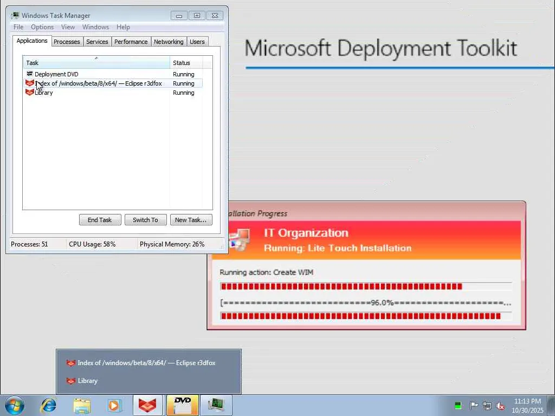Image resolution: width=555 pixels, height=416 pixels.
Task: Click the New Task... button
Action: 191,220
